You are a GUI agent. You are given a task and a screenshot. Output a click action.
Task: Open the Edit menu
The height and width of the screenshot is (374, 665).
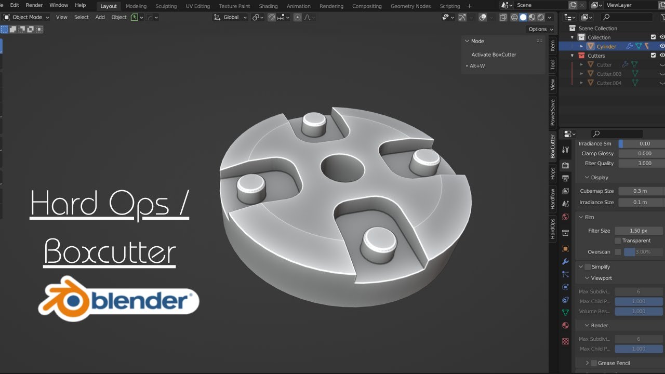(15, 5)
